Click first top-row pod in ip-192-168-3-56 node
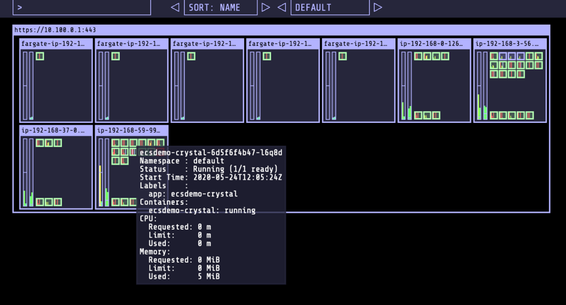This screenshot has height=305, width=566. coord(494,56)
